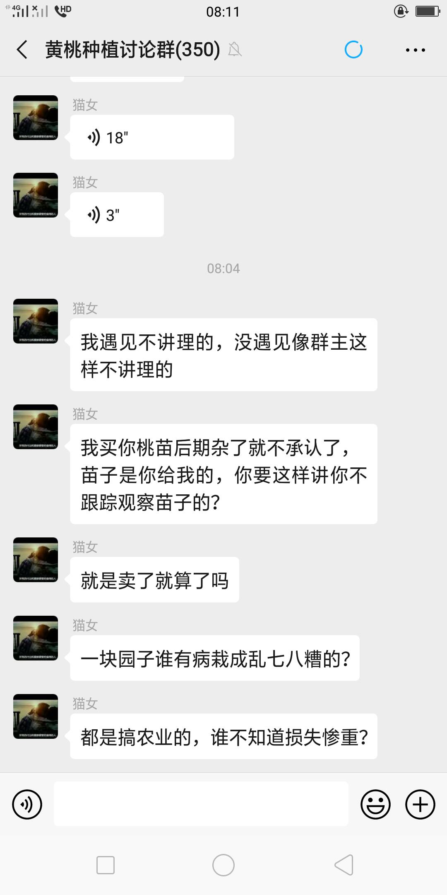Tap the message "一块园子谁有病栽成乱七八糟的?"
Screen dimensions: 447x895
pos(215,658)
